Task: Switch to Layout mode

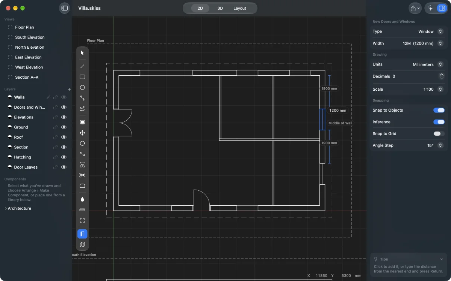Action: 240,8
